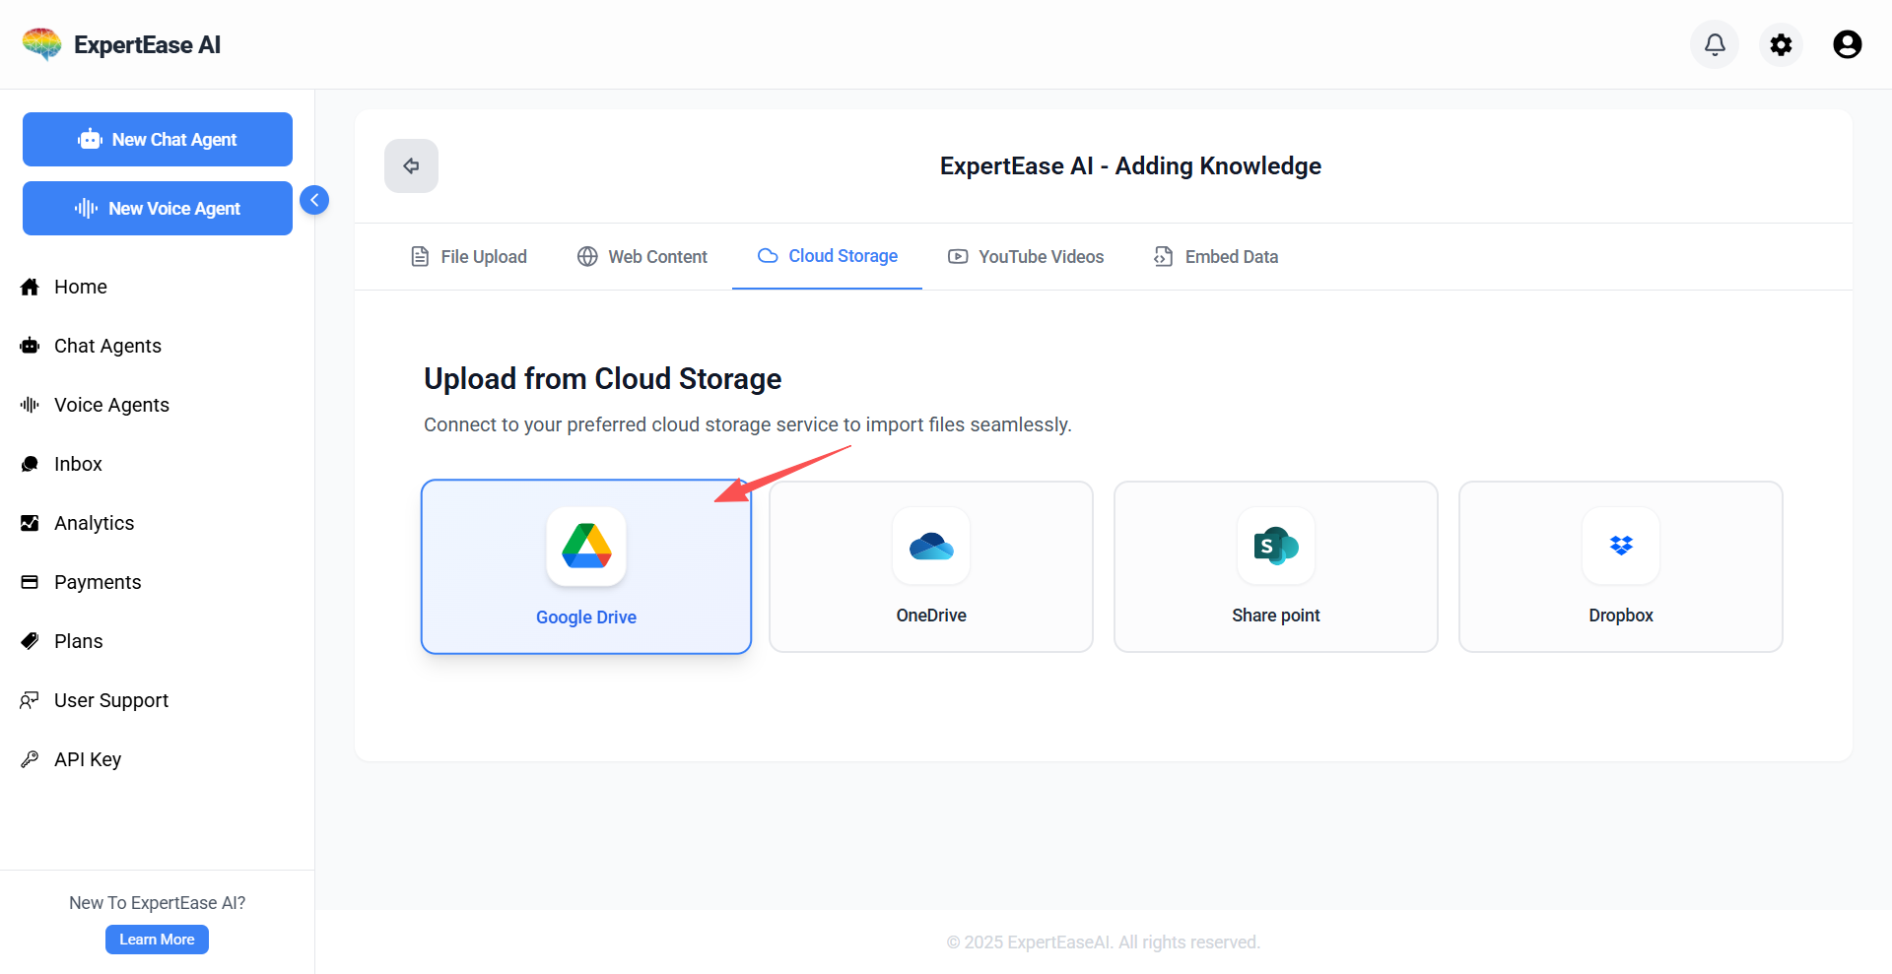This screenshot has width=1892, height=974.
Task: Open the API Key page
Action: tap(88, 759)
